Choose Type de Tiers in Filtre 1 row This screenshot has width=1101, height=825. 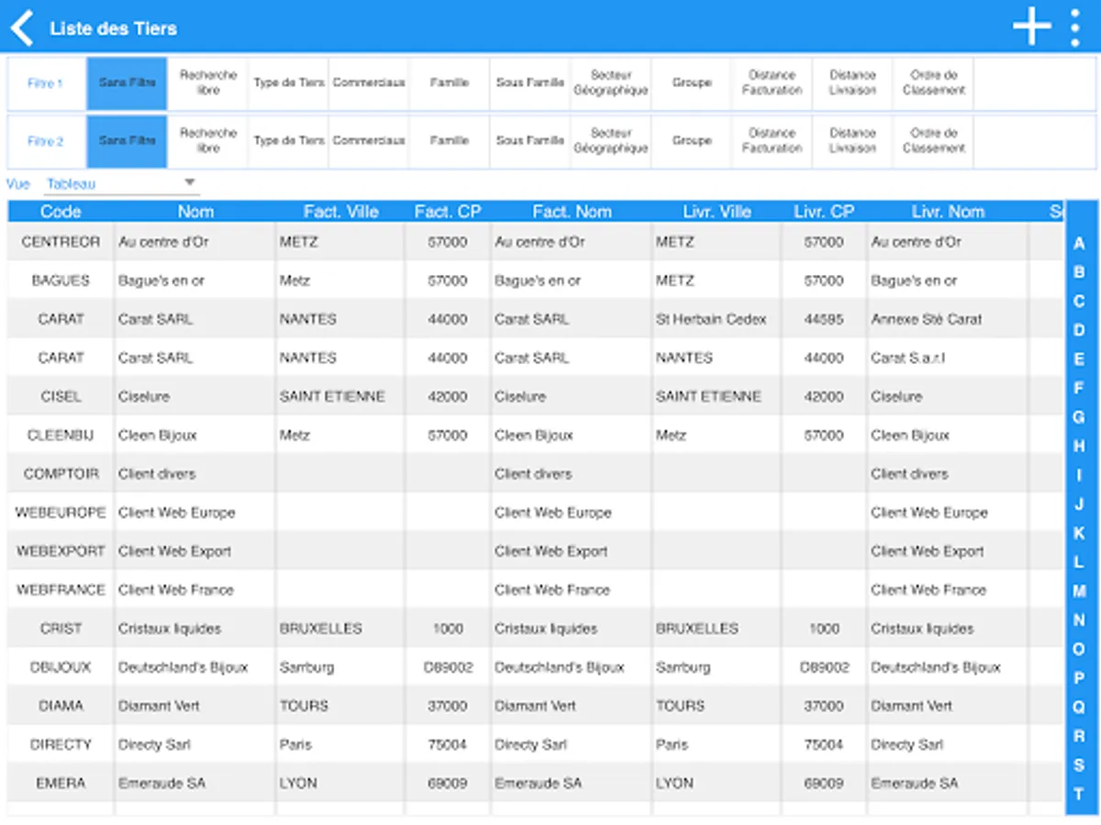tap(289, 83)
